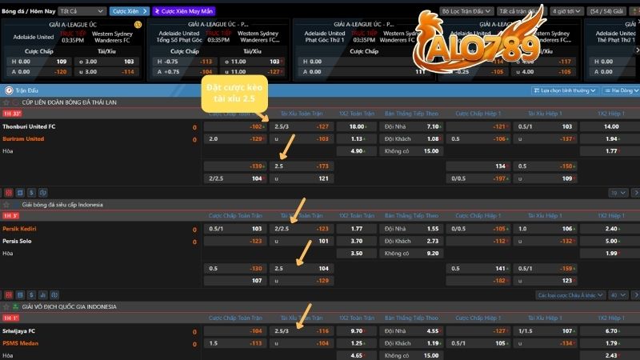Screen dimensions: 640x360
Task: Click the green live TV icon for Indonesia league
Action: 15,306
